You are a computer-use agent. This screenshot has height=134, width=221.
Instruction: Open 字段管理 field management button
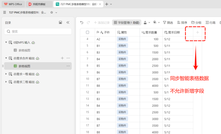(127, 22)
